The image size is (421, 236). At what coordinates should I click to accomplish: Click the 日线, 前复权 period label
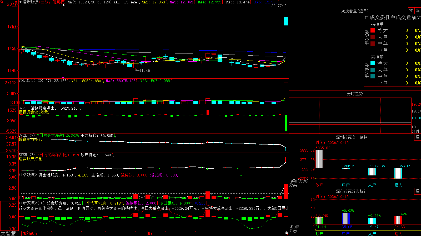pos(52,2)
